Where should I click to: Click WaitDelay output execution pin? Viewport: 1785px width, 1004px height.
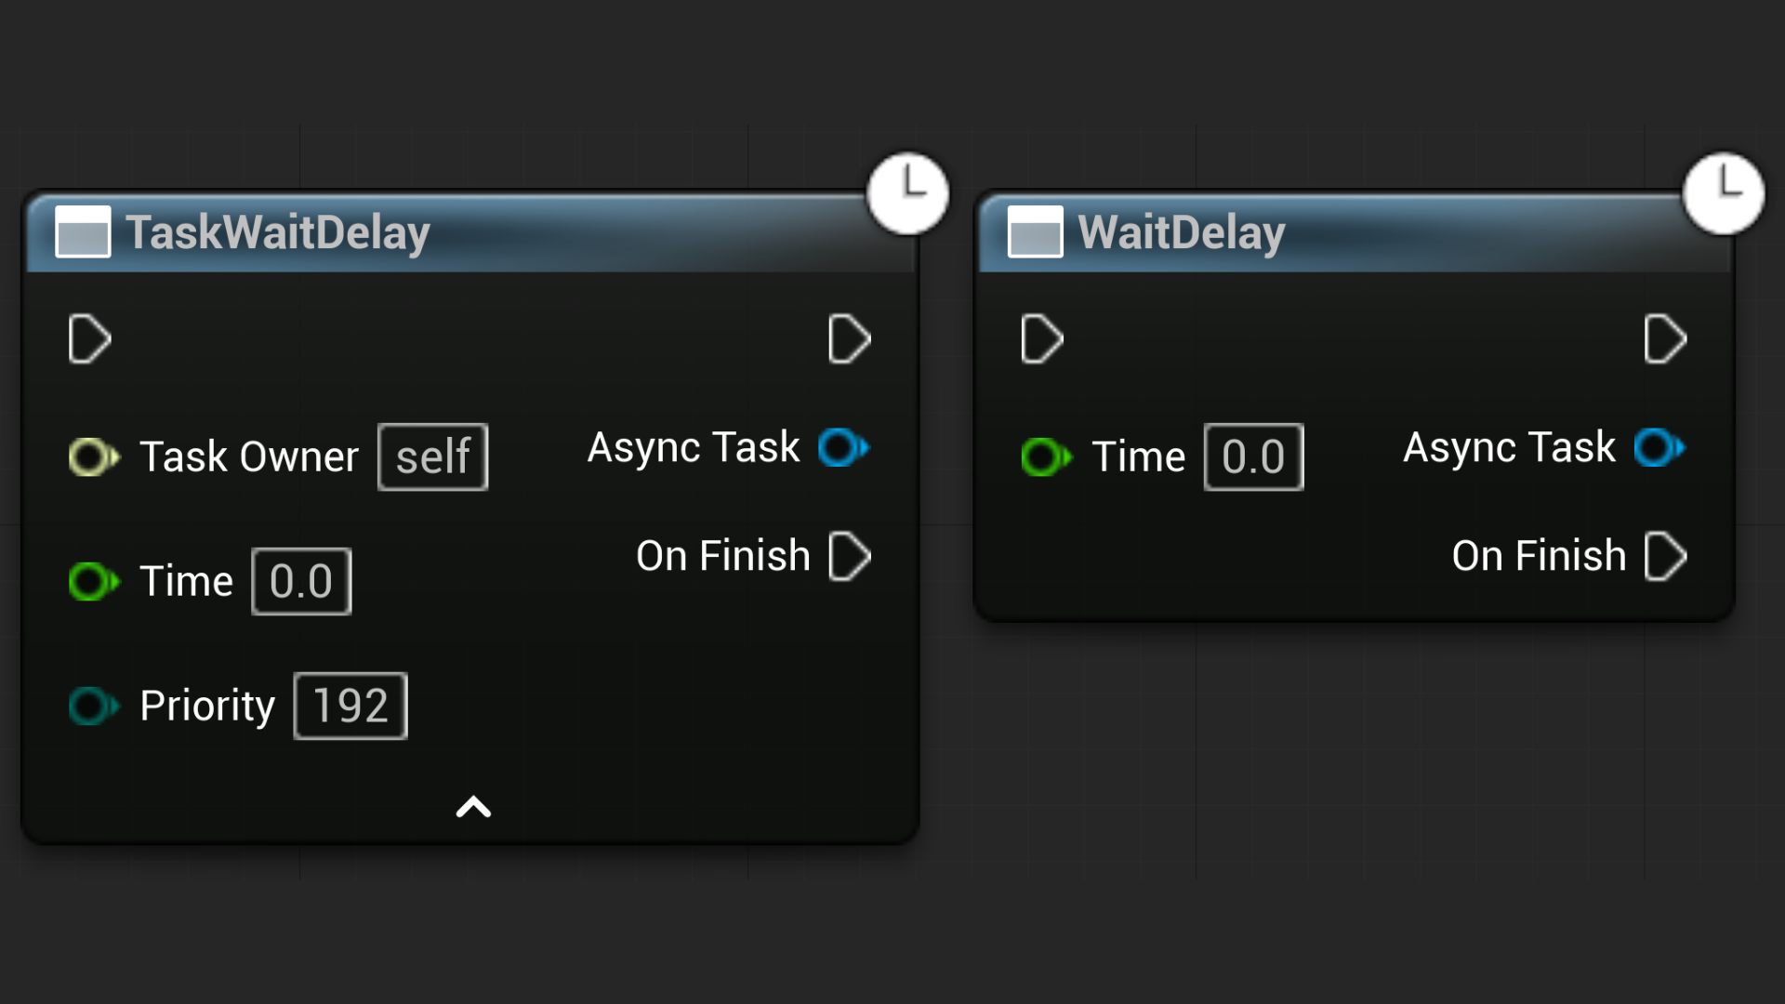[1664, 338]
